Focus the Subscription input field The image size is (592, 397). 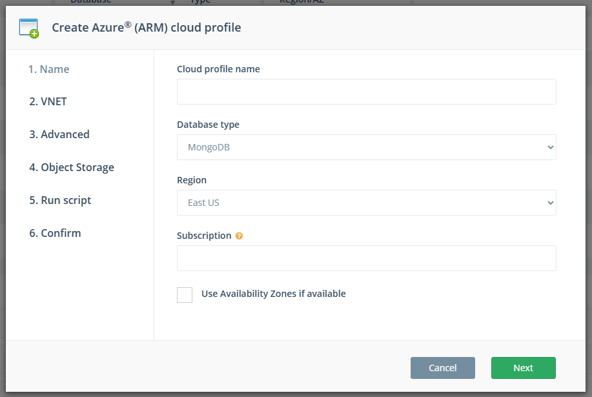pos(366,258)
